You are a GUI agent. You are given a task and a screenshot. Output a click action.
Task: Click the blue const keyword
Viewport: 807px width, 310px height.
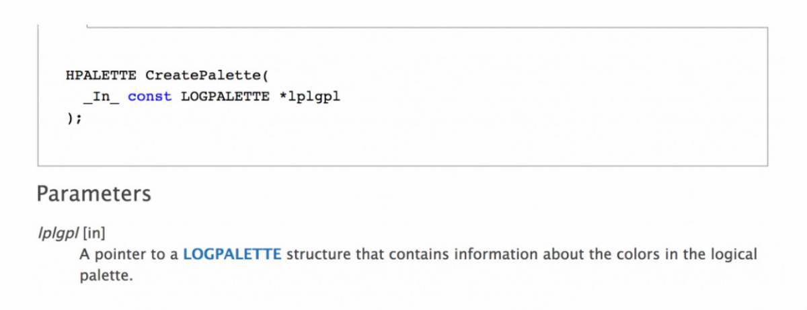149,96
